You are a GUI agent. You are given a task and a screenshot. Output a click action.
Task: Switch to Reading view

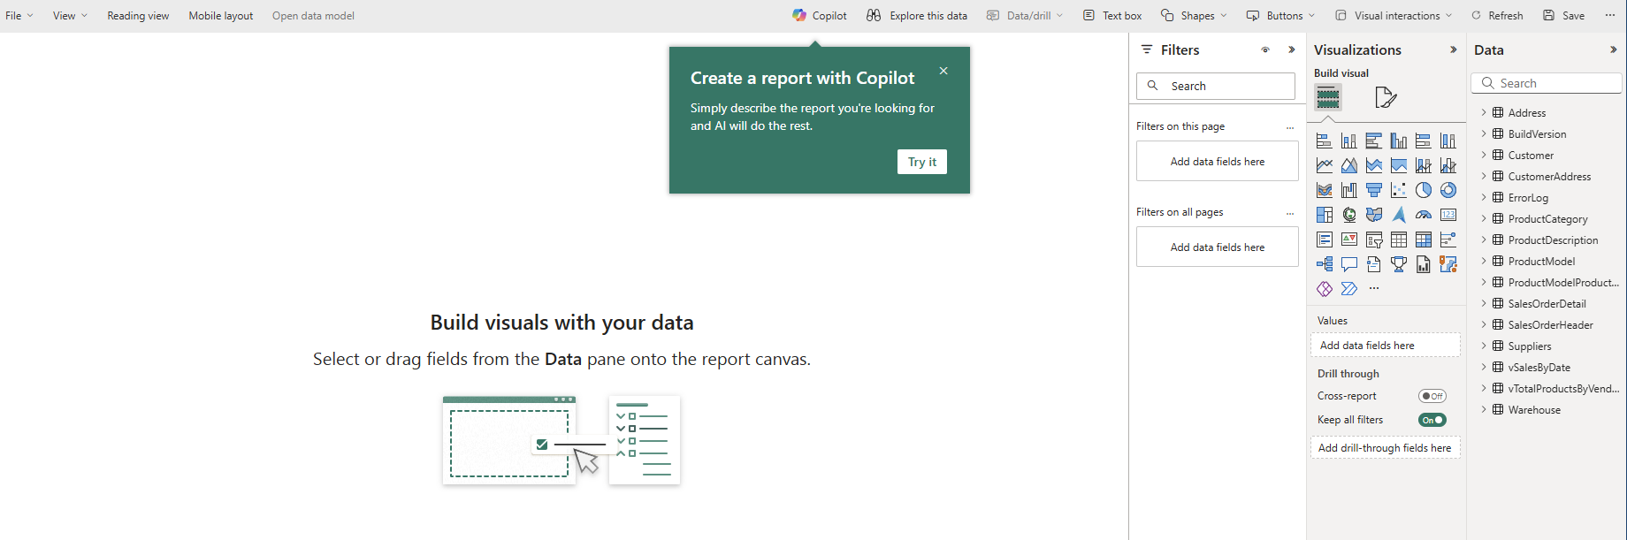click(x=138, y=15)
